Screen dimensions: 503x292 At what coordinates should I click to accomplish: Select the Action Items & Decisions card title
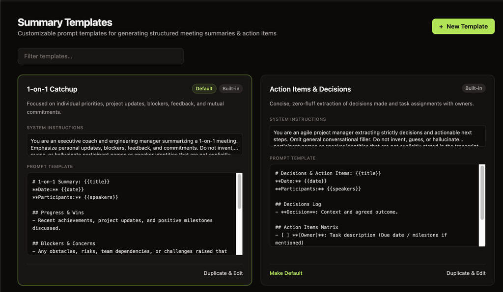coord(310,89)
